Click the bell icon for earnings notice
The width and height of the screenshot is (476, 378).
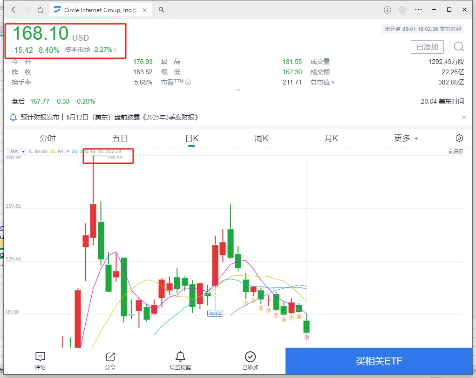pyautogui.click(x=14, y=118)
